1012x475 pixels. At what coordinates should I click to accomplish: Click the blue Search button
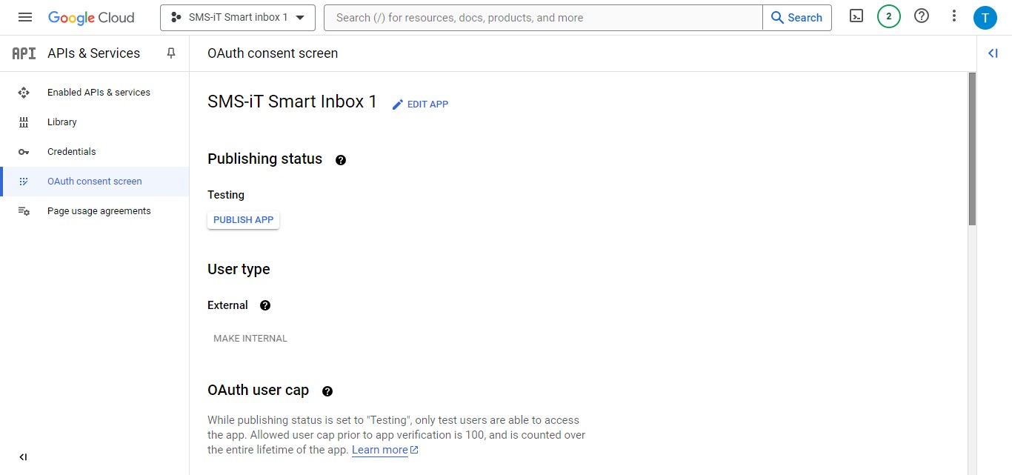(797, 17)
